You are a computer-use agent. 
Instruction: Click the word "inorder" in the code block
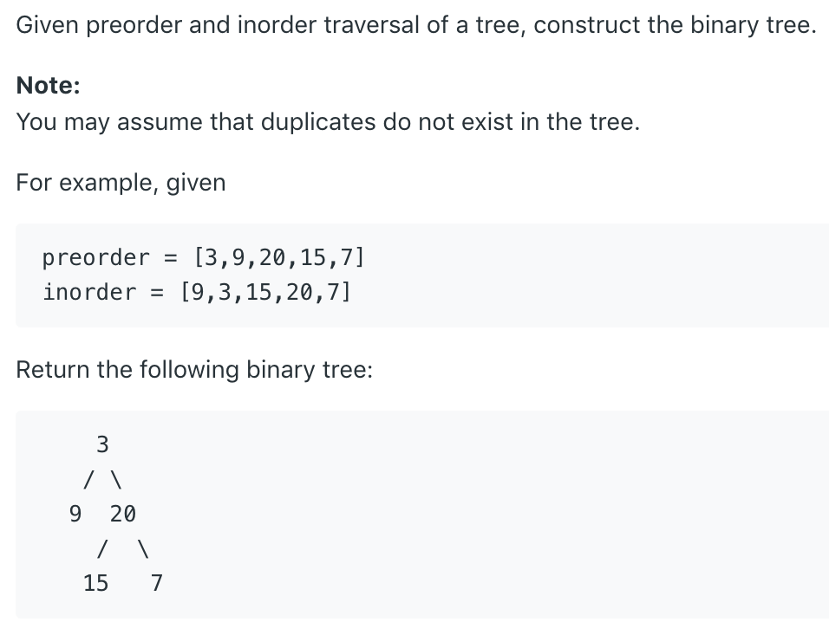click(89, 292)
